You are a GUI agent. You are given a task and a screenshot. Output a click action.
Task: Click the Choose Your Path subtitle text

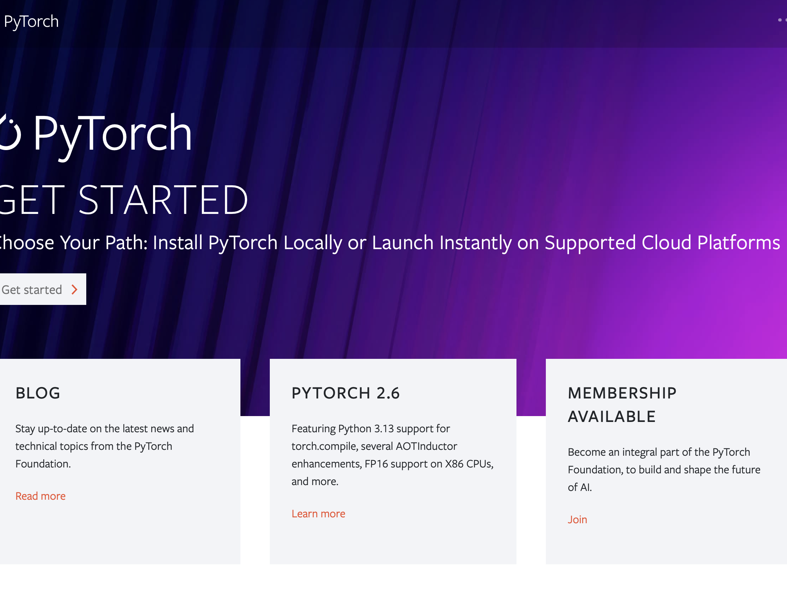point(390,243)
